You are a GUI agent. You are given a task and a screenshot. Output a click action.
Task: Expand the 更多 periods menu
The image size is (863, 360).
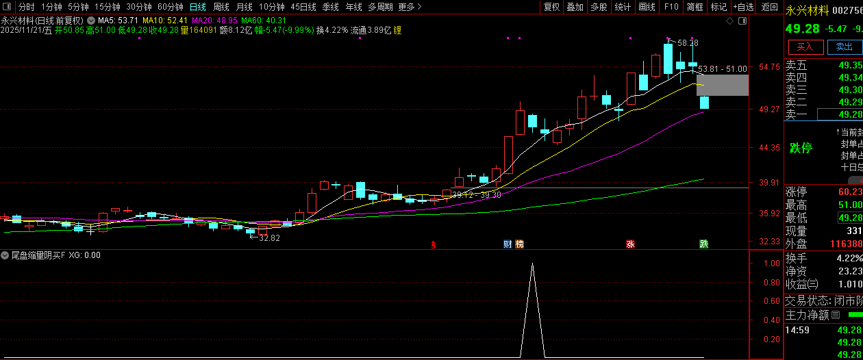[x=410, y=7]
